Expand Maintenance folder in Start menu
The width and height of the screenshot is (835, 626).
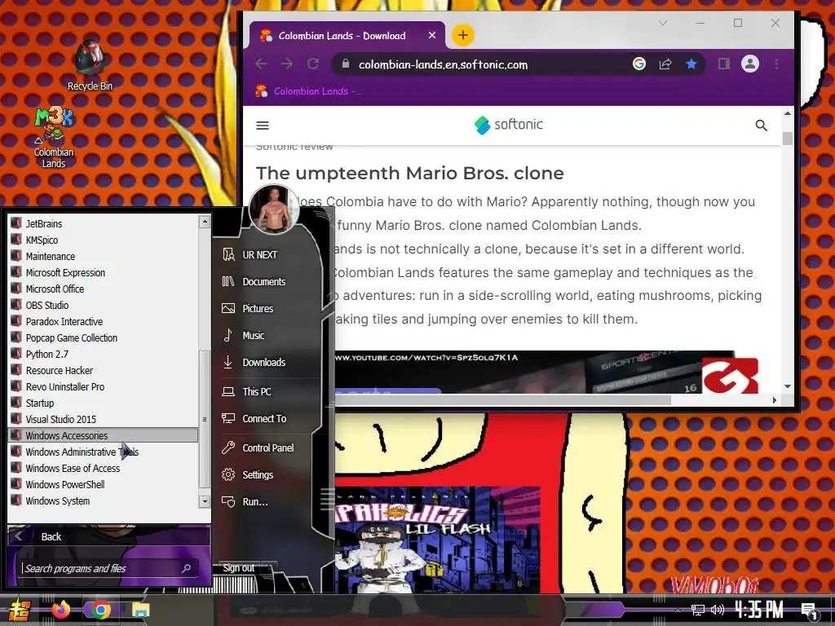pos(104,257)
